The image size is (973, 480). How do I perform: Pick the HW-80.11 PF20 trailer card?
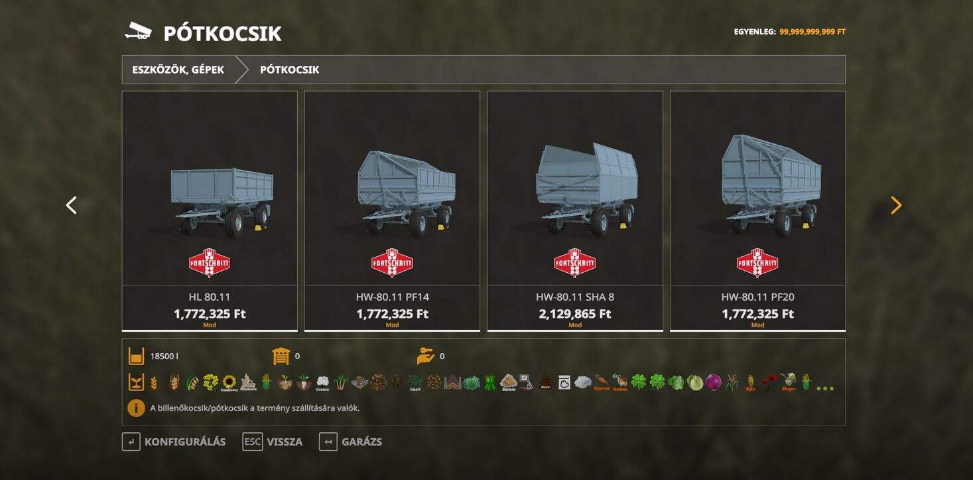click(757, 211)
